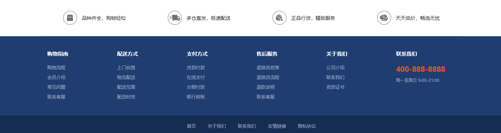The image size is (501, 133).
Task: Click the low price discount icon
Action: pyautogui.click(x=384, y=18)
